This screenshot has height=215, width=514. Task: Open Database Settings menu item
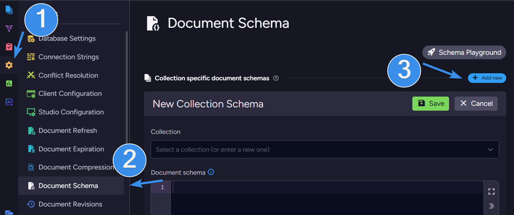67,38
